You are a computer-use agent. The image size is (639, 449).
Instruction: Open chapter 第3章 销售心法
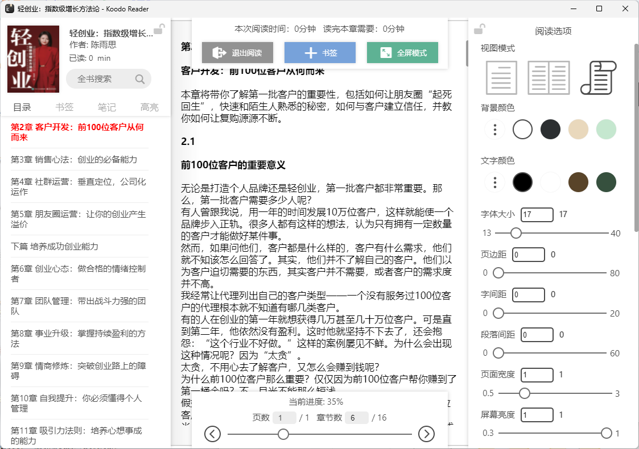[80, 160]
